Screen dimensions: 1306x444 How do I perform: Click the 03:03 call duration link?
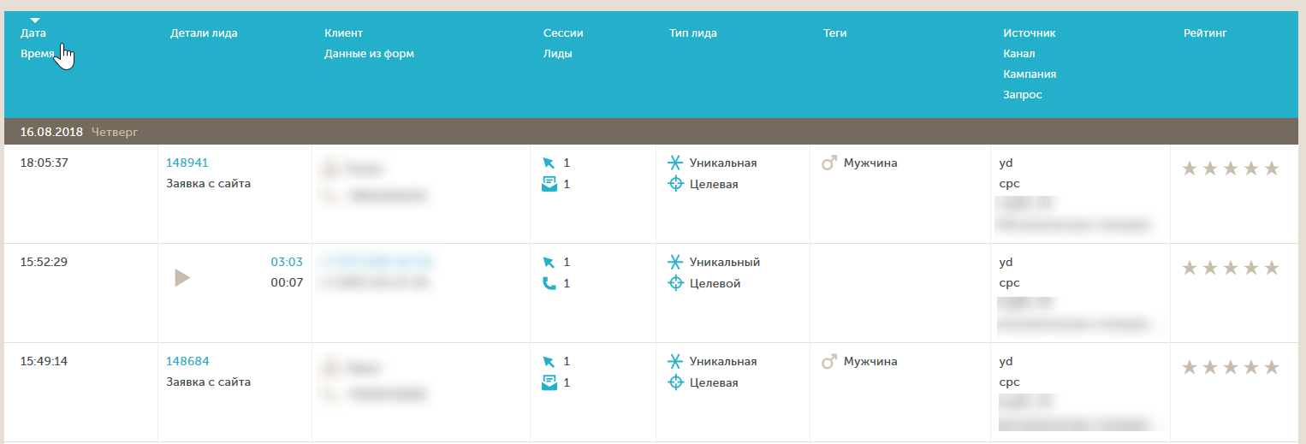pos(287,262)
